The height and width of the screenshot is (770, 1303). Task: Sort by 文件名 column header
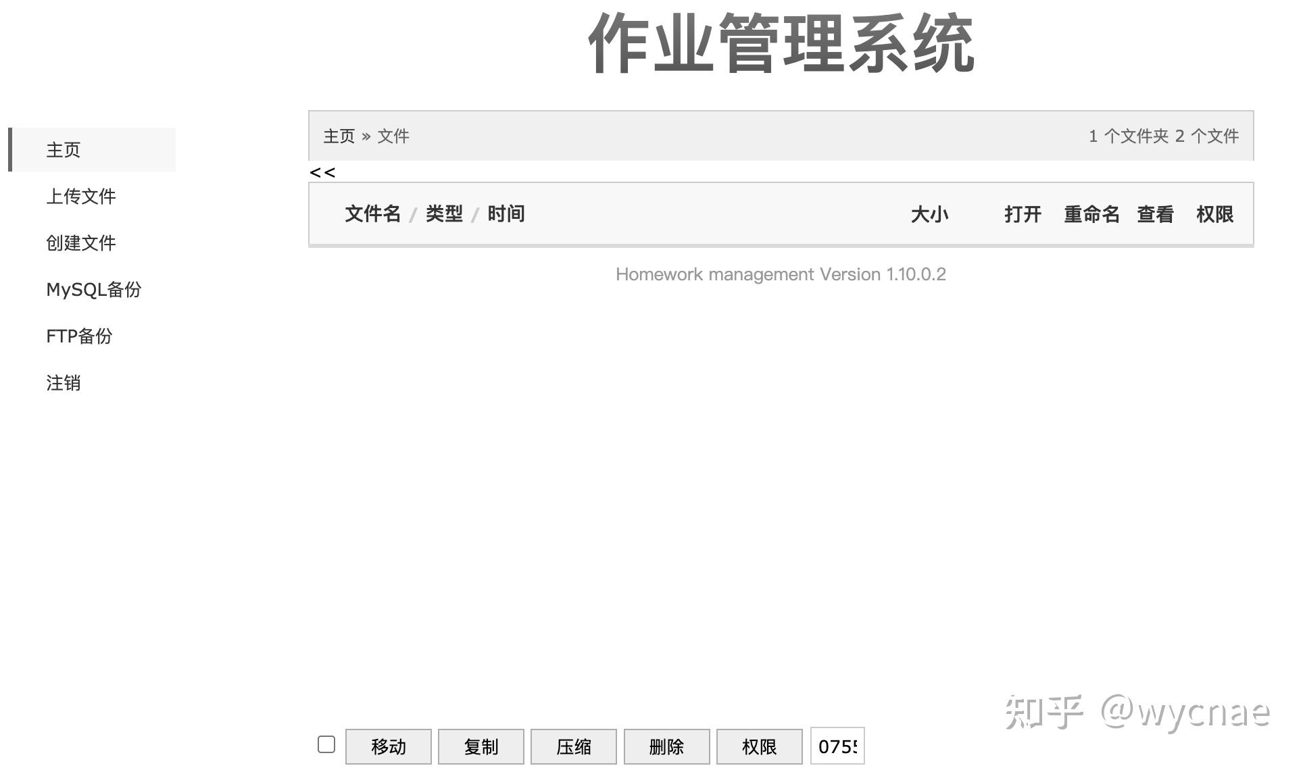click(373, 214)
